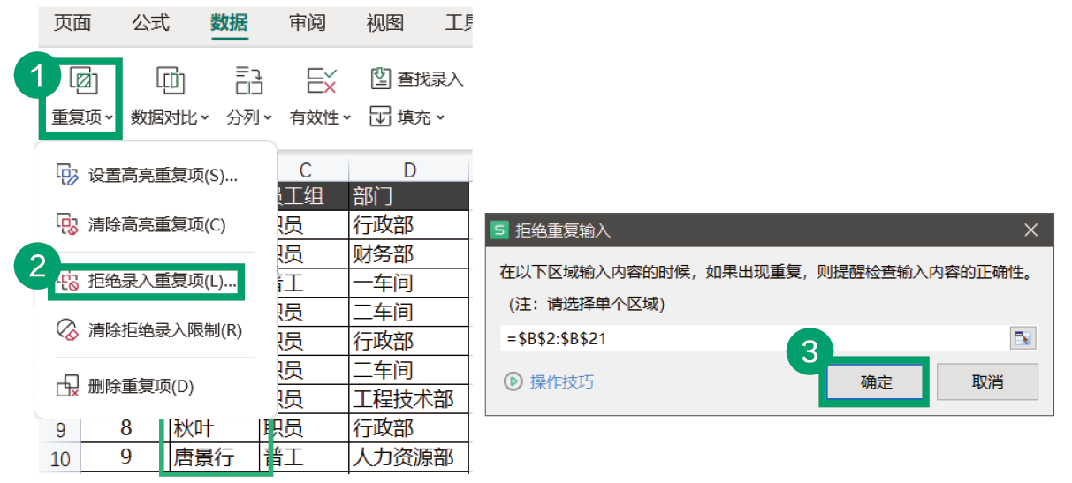Select 删除重复项(D) menu entry
Image resolution: width=1072 pixels, height=483 pixels.
(141, 386)
